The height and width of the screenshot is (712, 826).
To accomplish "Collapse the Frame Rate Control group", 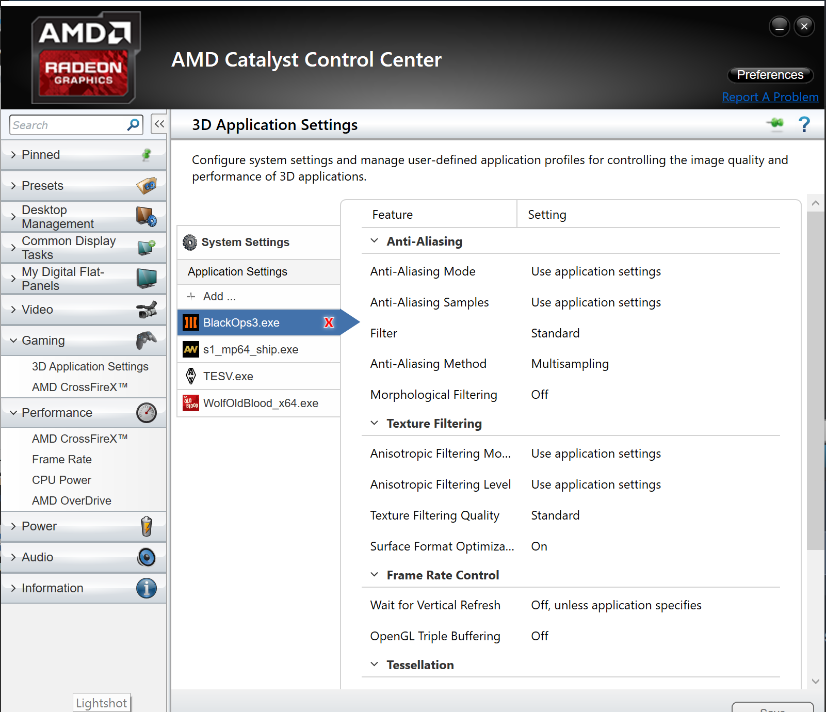I will click(x=375, y=575).
